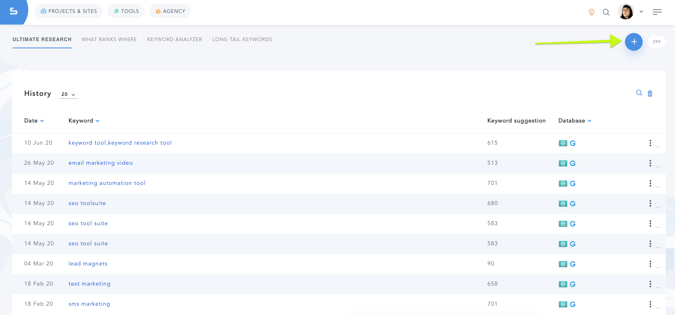Click the 299 credits counter badge

pyautogui.click(x=657, y=42)
